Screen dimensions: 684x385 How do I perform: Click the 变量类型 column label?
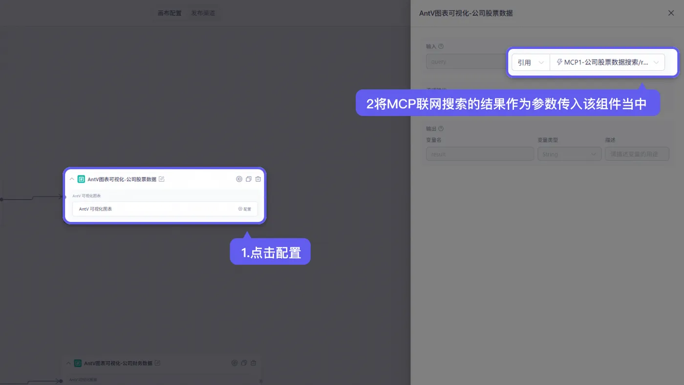pos(548,140)
